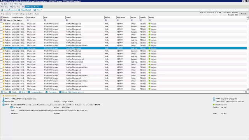Click the Where globe icon in details
The image size is (249, 140).
pos(4,101)
